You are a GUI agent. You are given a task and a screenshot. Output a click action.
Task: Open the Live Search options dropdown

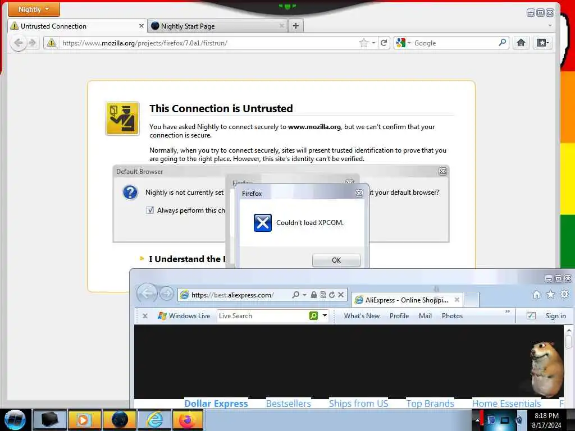pos(325,315)
